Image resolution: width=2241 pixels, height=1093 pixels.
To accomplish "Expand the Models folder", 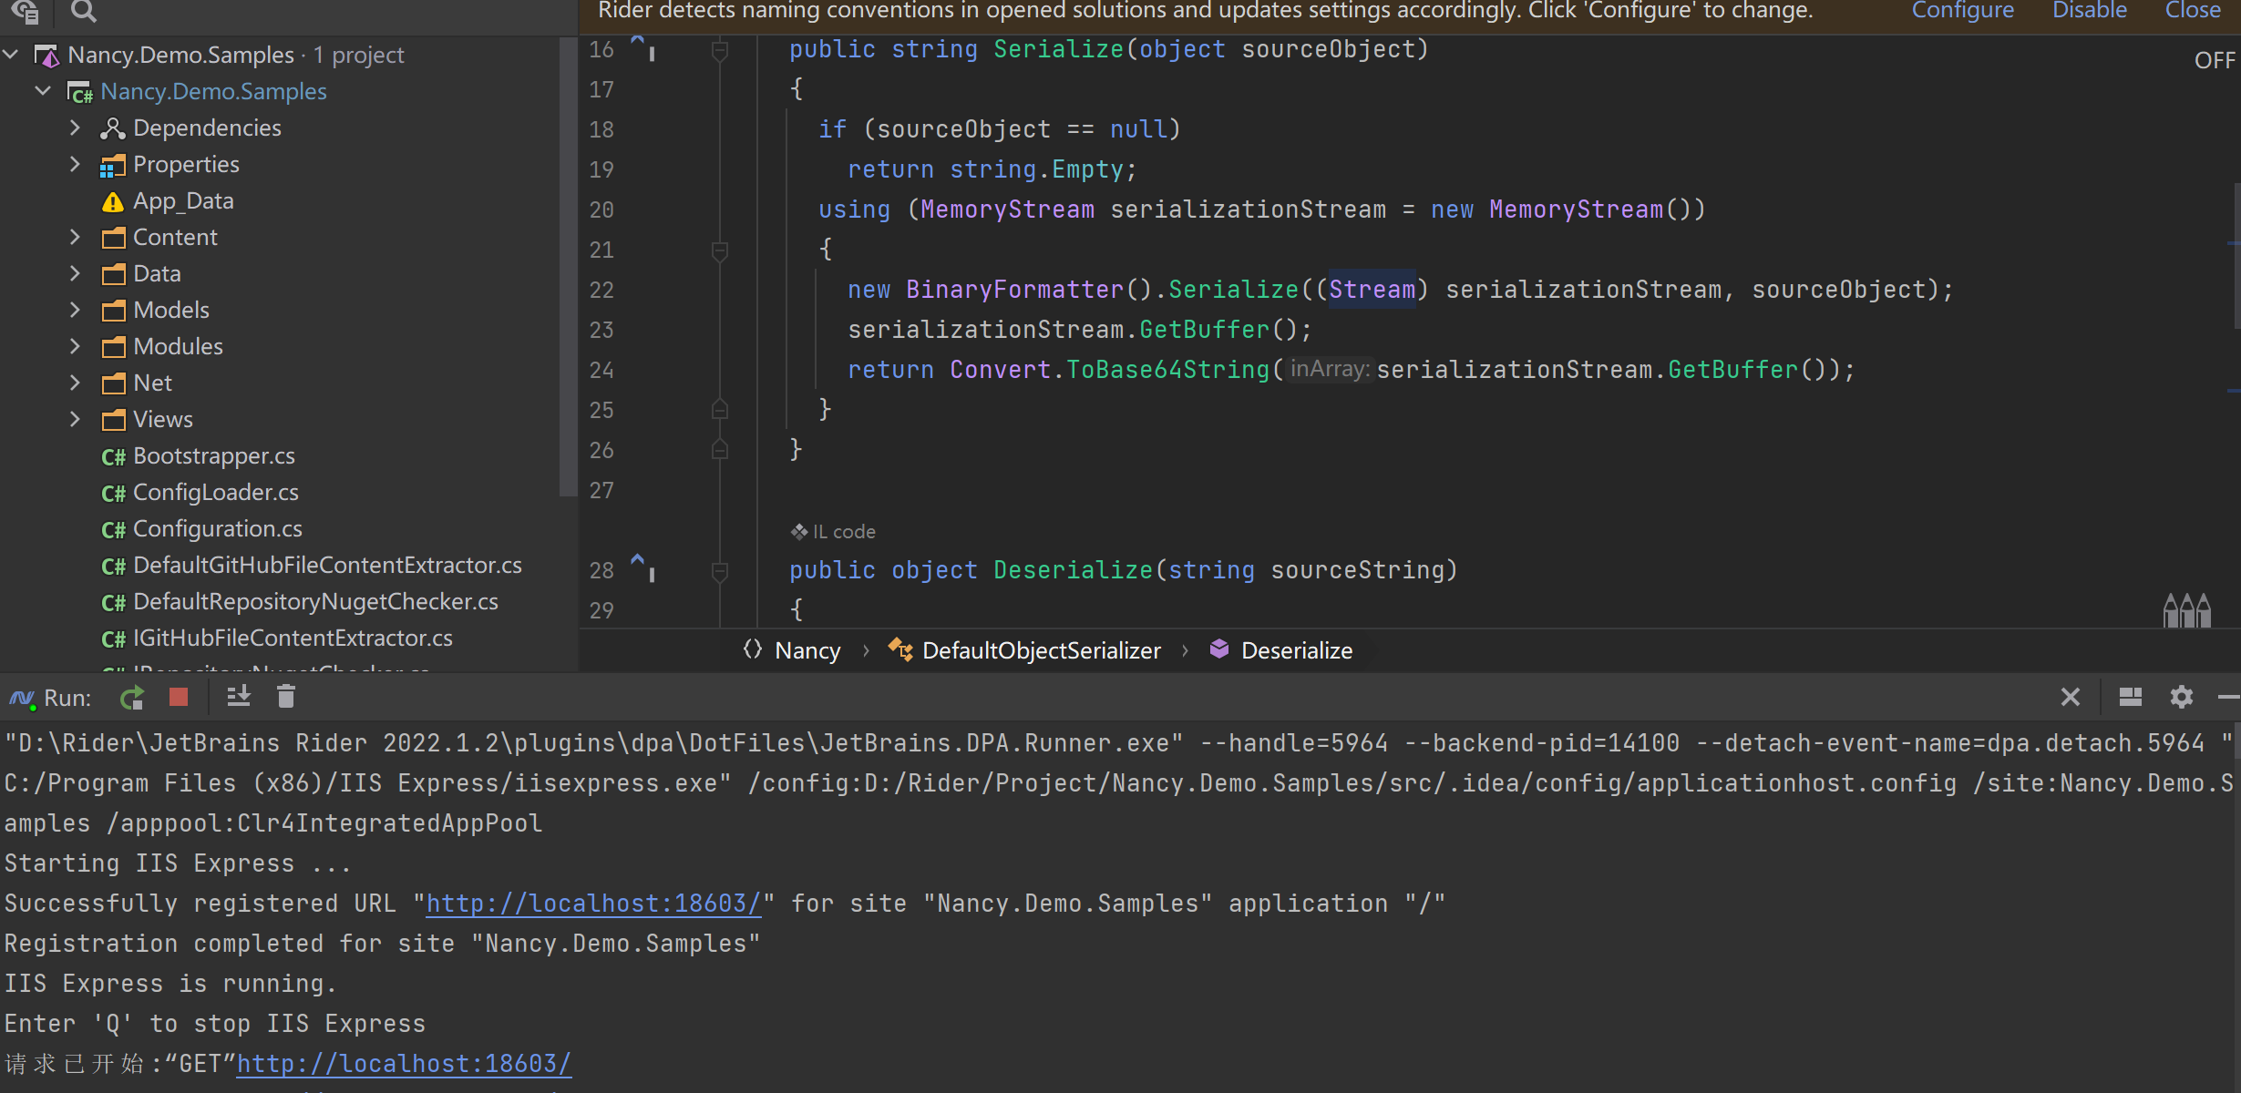I will (x=75, y=310).
